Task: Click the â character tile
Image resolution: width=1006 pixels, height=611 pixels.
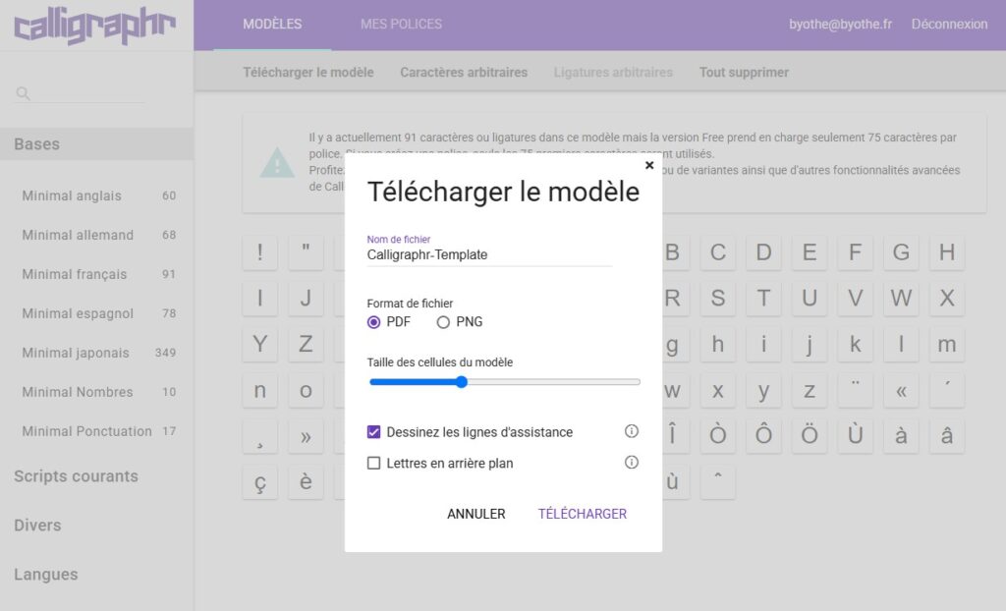Action: click(x=947, y=436)
